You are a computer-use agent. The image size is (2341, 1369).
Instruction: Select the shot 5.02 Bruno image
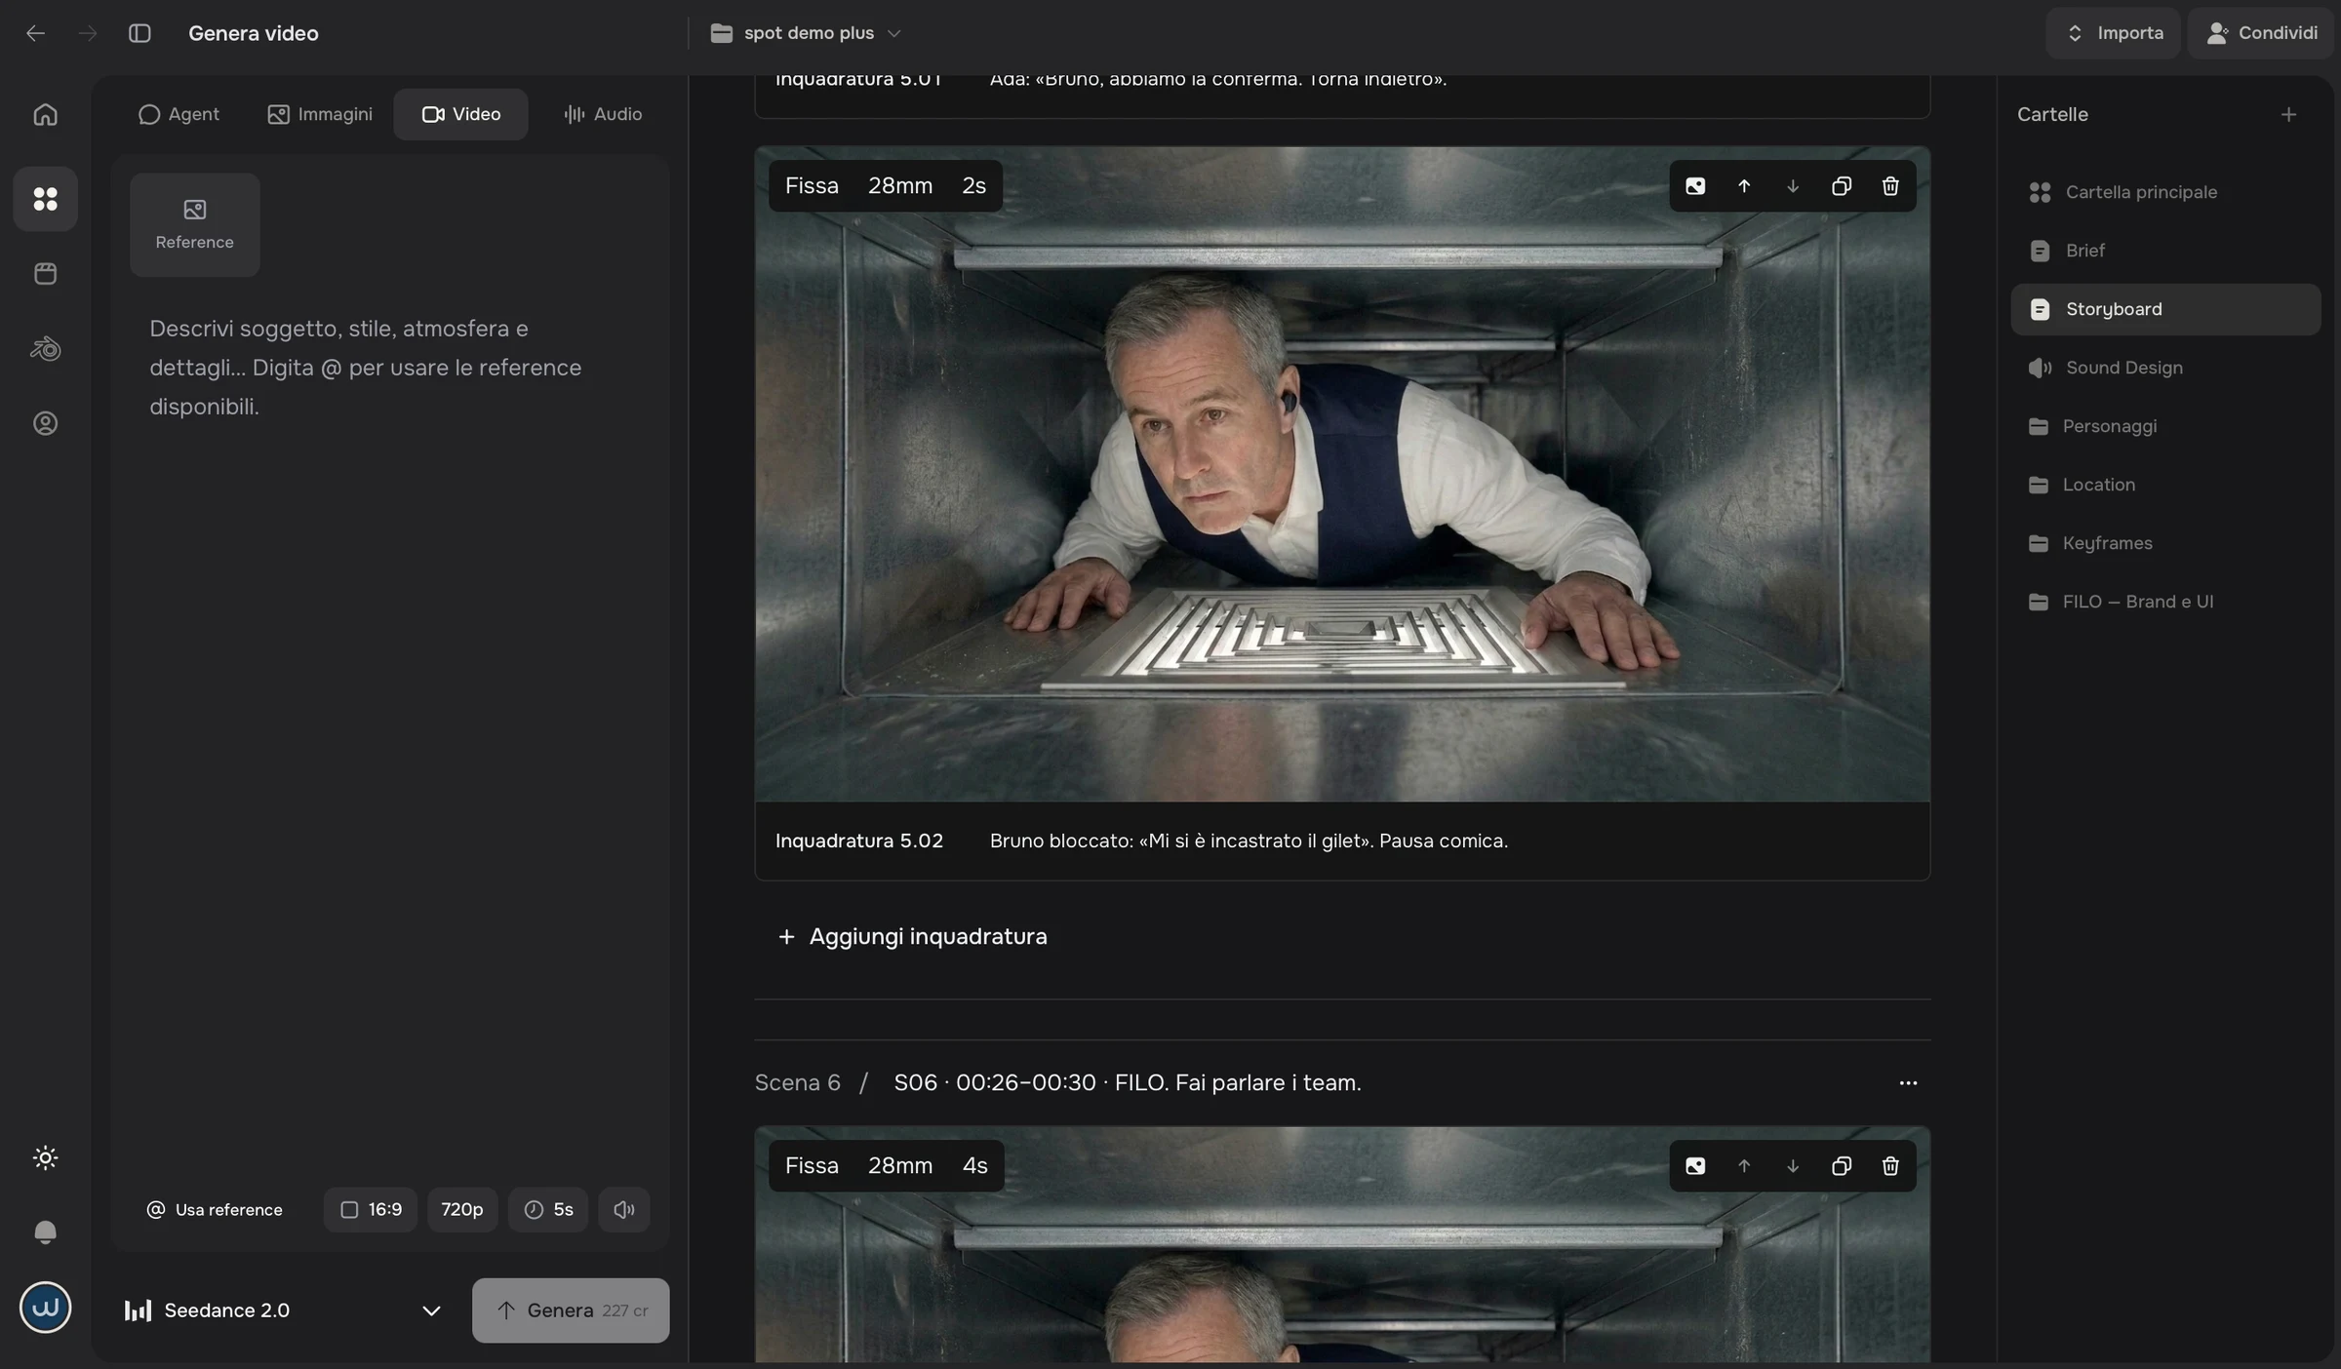click(x=1342, y=475)
